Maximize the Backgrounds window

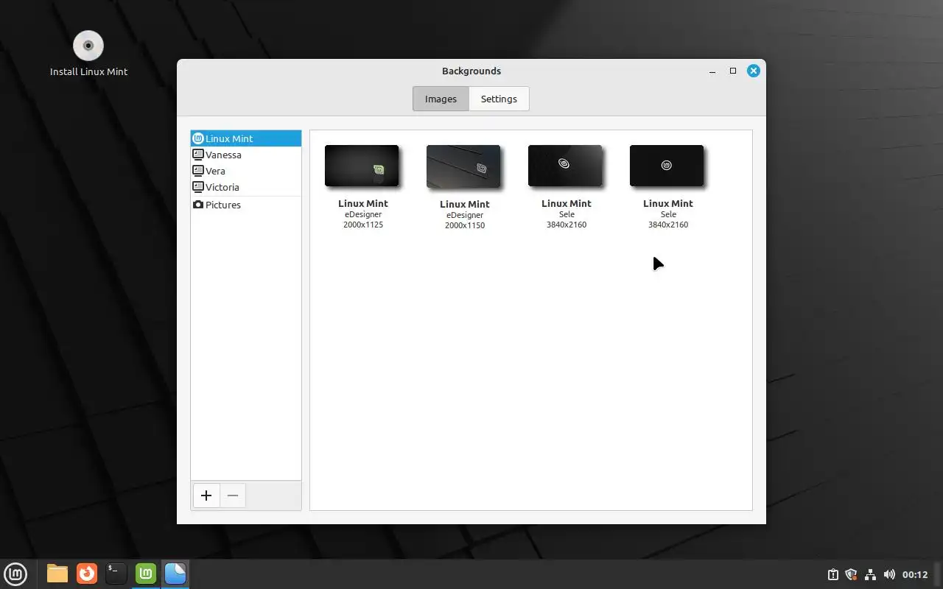(x=733, y=71)
